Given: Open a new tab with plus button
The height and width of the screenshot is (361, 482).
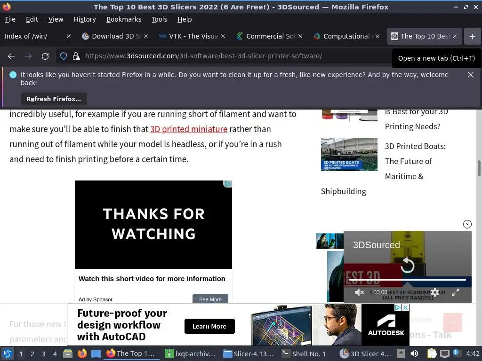Looking at the screenshot, I should [472, 36].
